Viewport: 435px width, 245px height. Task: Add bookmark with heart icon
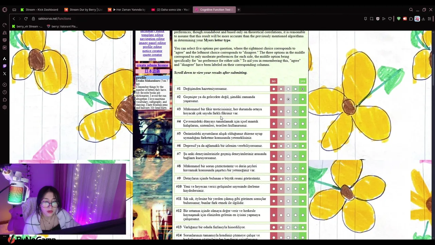point(390,19)
